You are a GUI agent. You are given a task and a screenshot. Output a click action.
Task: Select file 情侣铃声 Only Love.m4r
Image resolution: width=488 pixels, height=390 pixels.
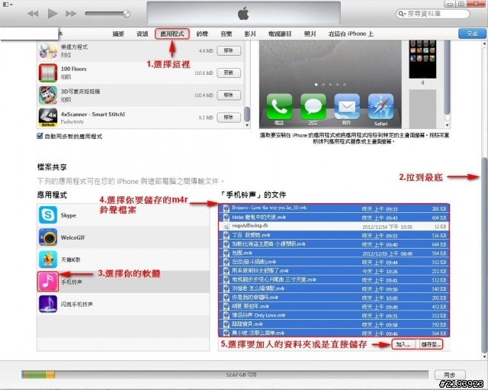click(x=334, y=315)
